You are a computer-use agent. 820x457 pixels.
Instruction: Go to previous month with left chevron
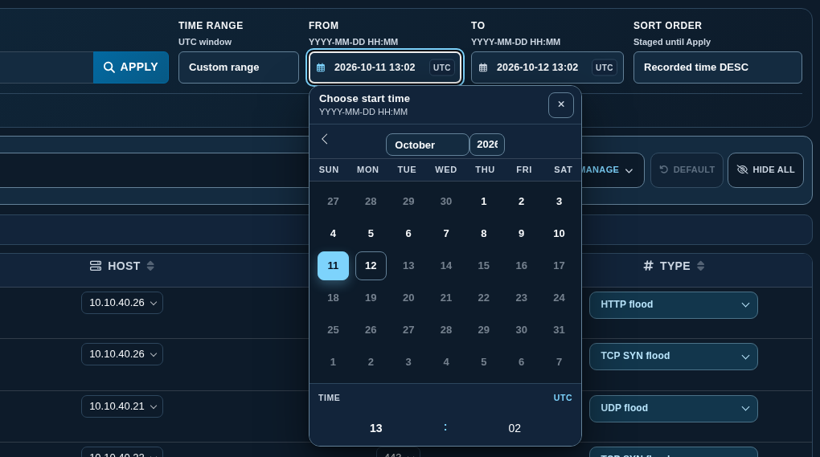[325, 139]
